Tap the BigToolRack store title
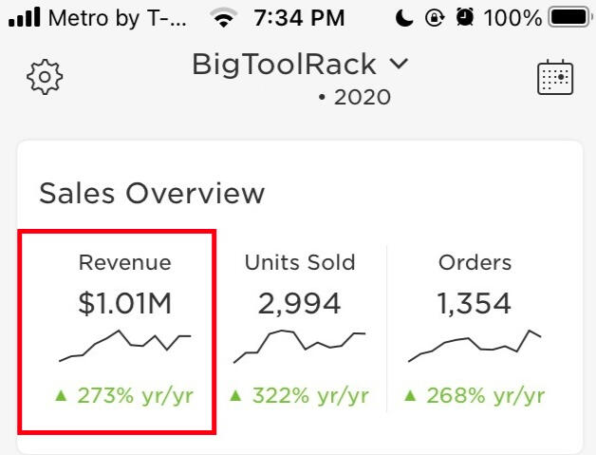Viewport: 596px width, 455px height. 284,65
